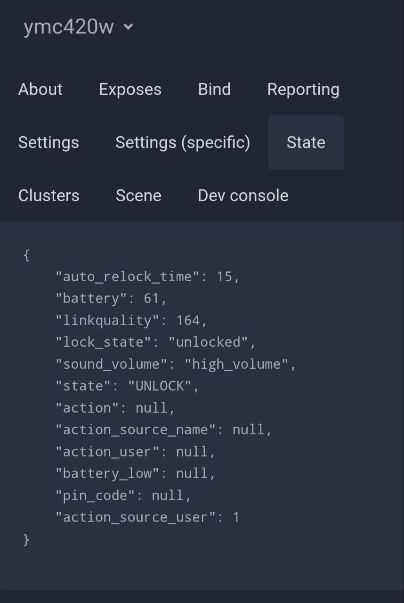The height and width of the screenshot is (603, 404).
Task: Select the "UNLOCK" state value
Action: pyautogui.click(x=160, y=386)
